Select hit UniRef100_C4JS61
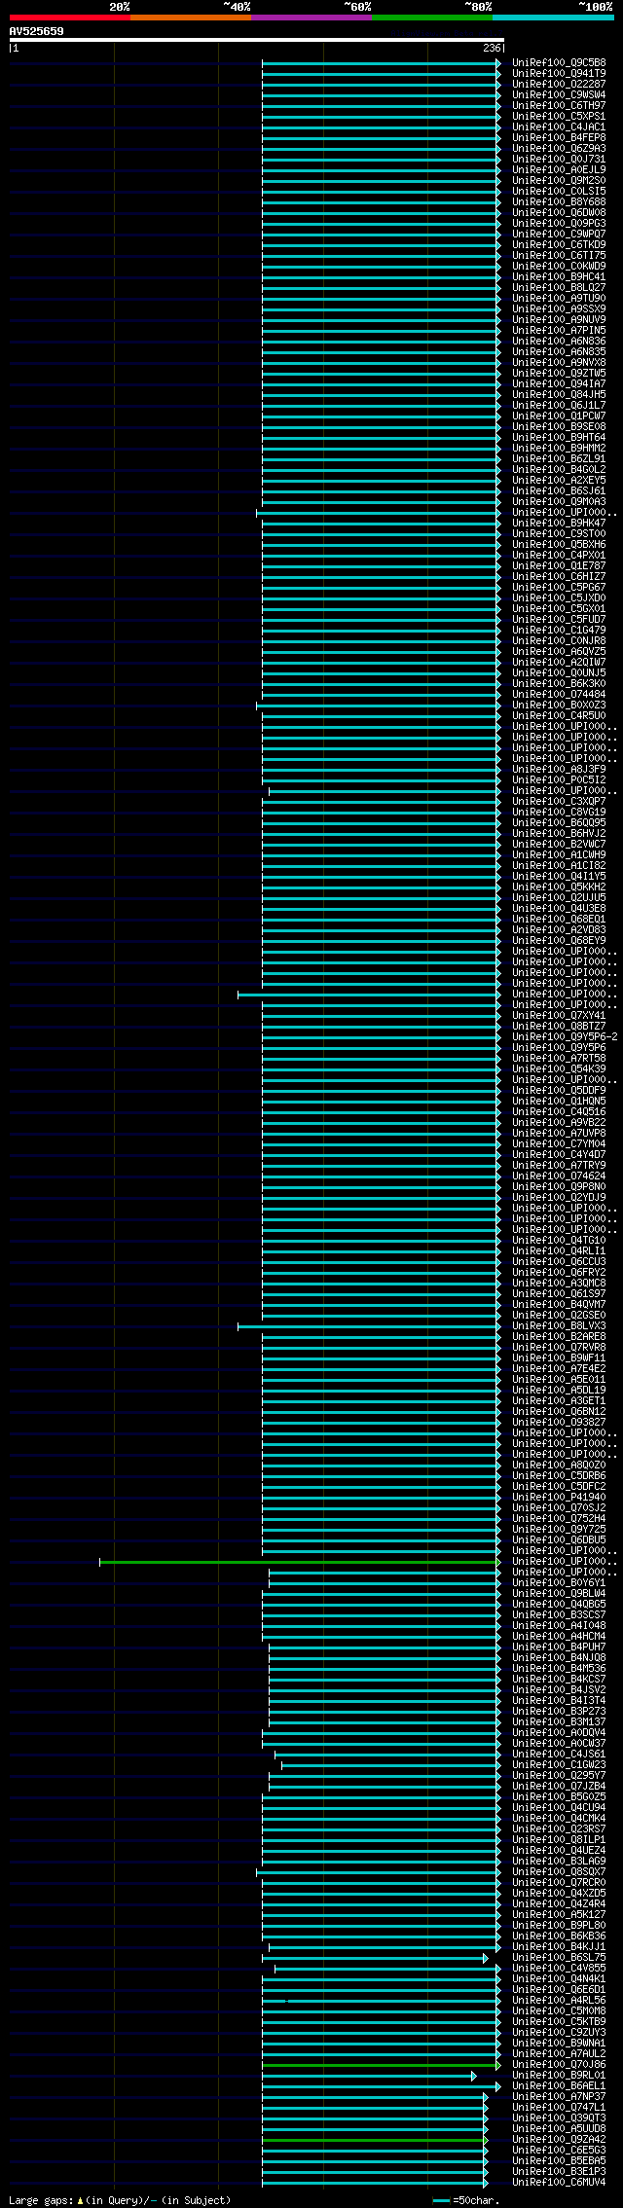This screenshot has width=623, height=2208. (x=559, y=1755)
